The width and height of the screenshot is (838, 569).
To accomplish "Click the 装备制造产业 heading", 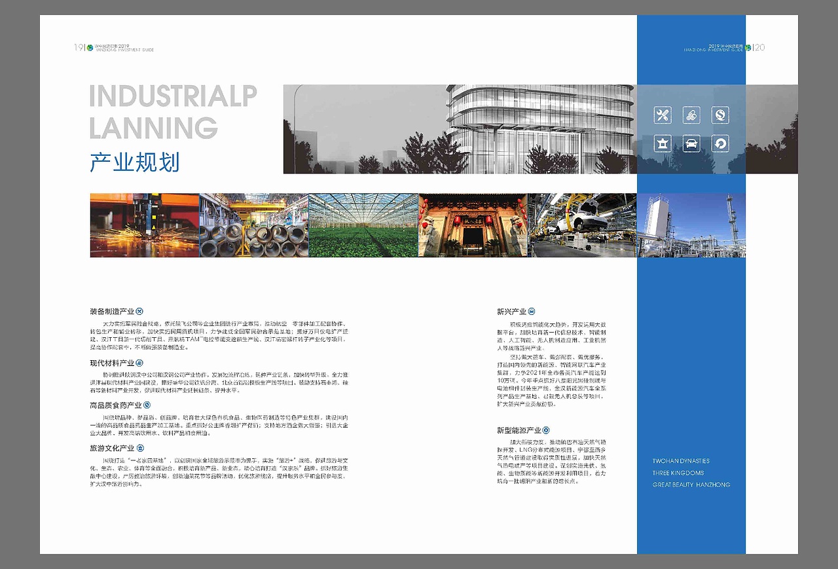I will (112, 312).
